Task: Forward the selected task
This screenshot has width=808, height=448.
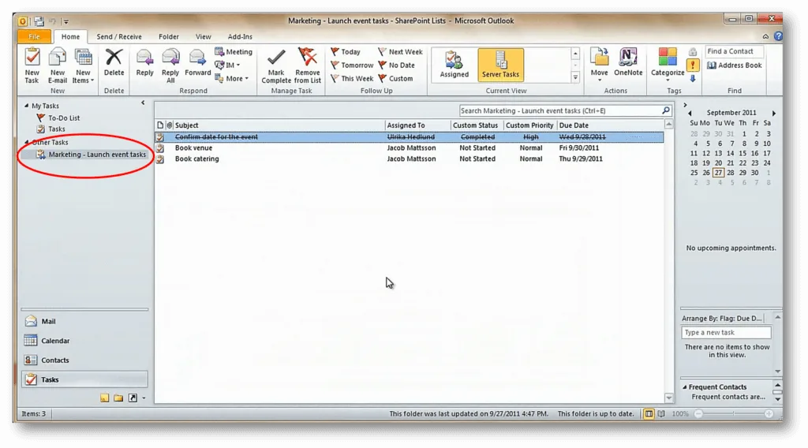Action: tap(197, 63)
